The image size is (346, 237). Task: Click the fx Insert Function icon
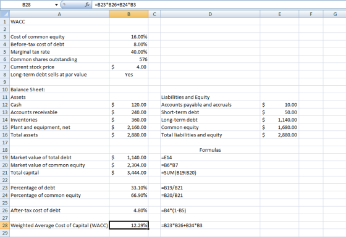coord(87,5)
